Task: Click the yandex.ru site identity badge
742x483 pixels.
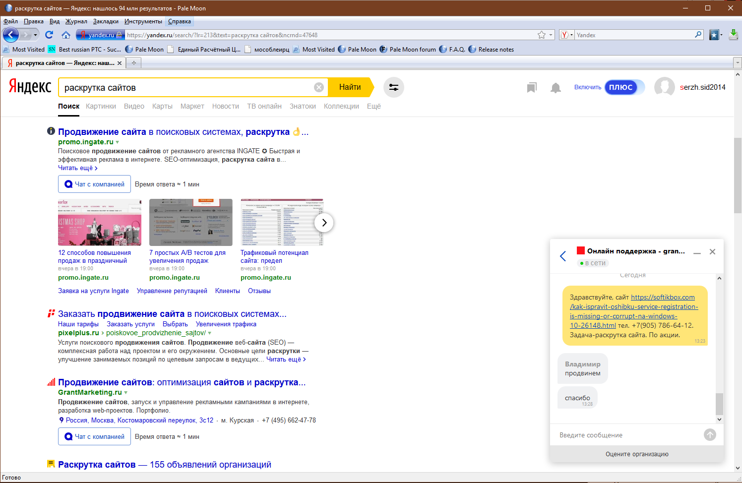Action: (x=100, y=35)
